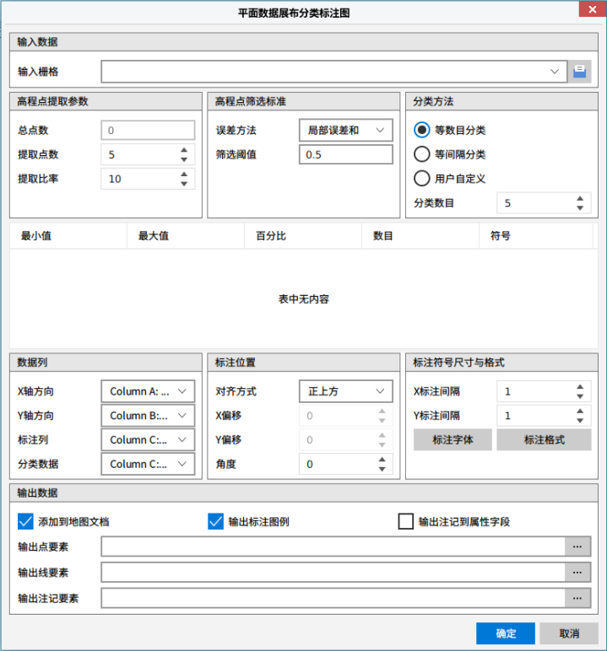
Task: Select 等间隔分类 radio button
Action: pyautogui.click(x=422, y=154)
